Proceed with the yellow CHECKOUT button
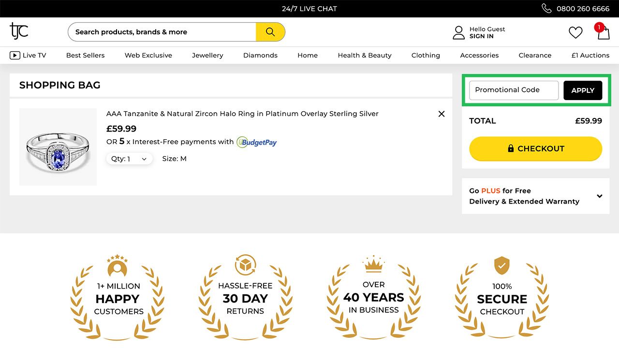Screen dimensions: 619x348 [x=536, y=148]
